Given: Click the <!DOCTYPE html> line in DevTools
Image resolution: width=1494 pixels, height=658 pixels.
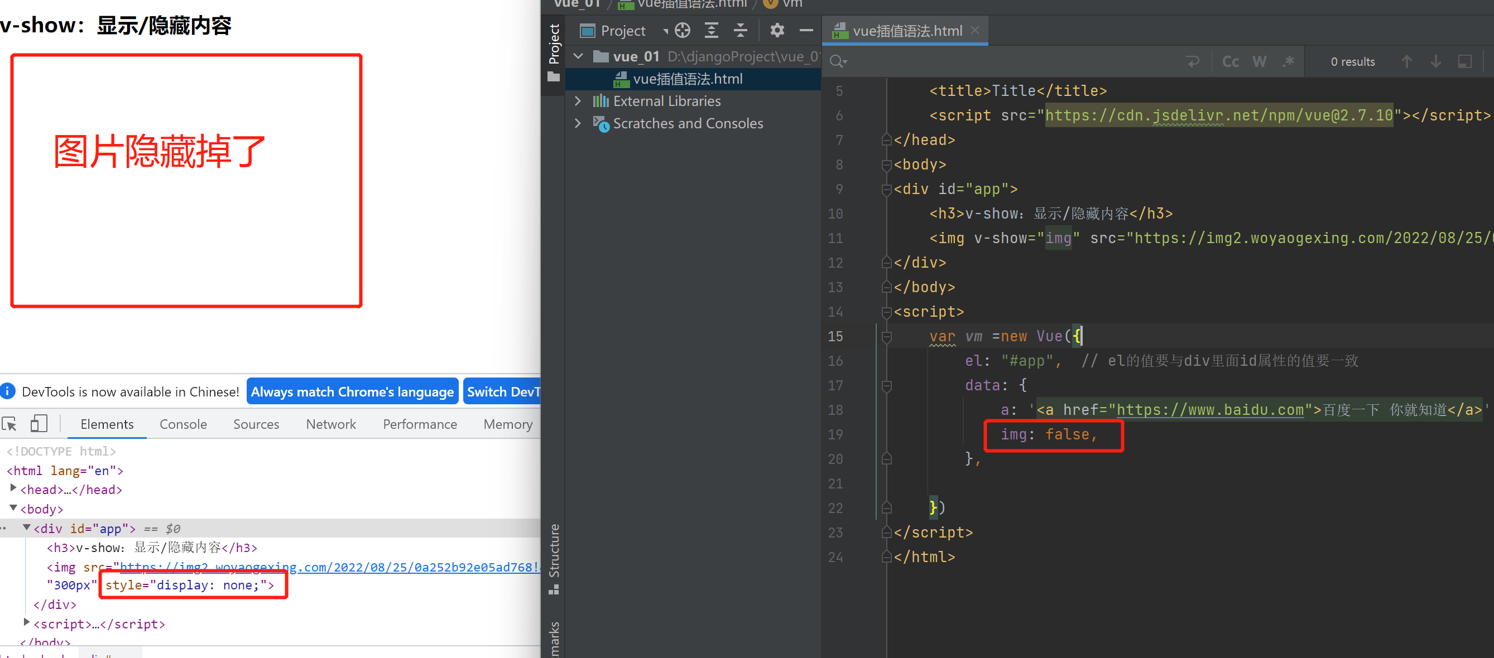Looking at the screenshot, I should (61, 451).
